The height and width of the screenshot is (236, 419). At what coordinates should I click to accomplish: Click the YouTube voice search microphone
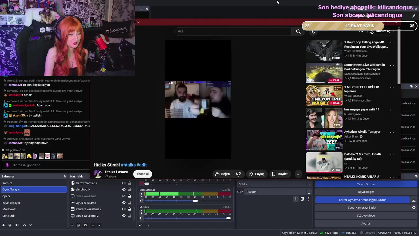click(x=313, y=32)
